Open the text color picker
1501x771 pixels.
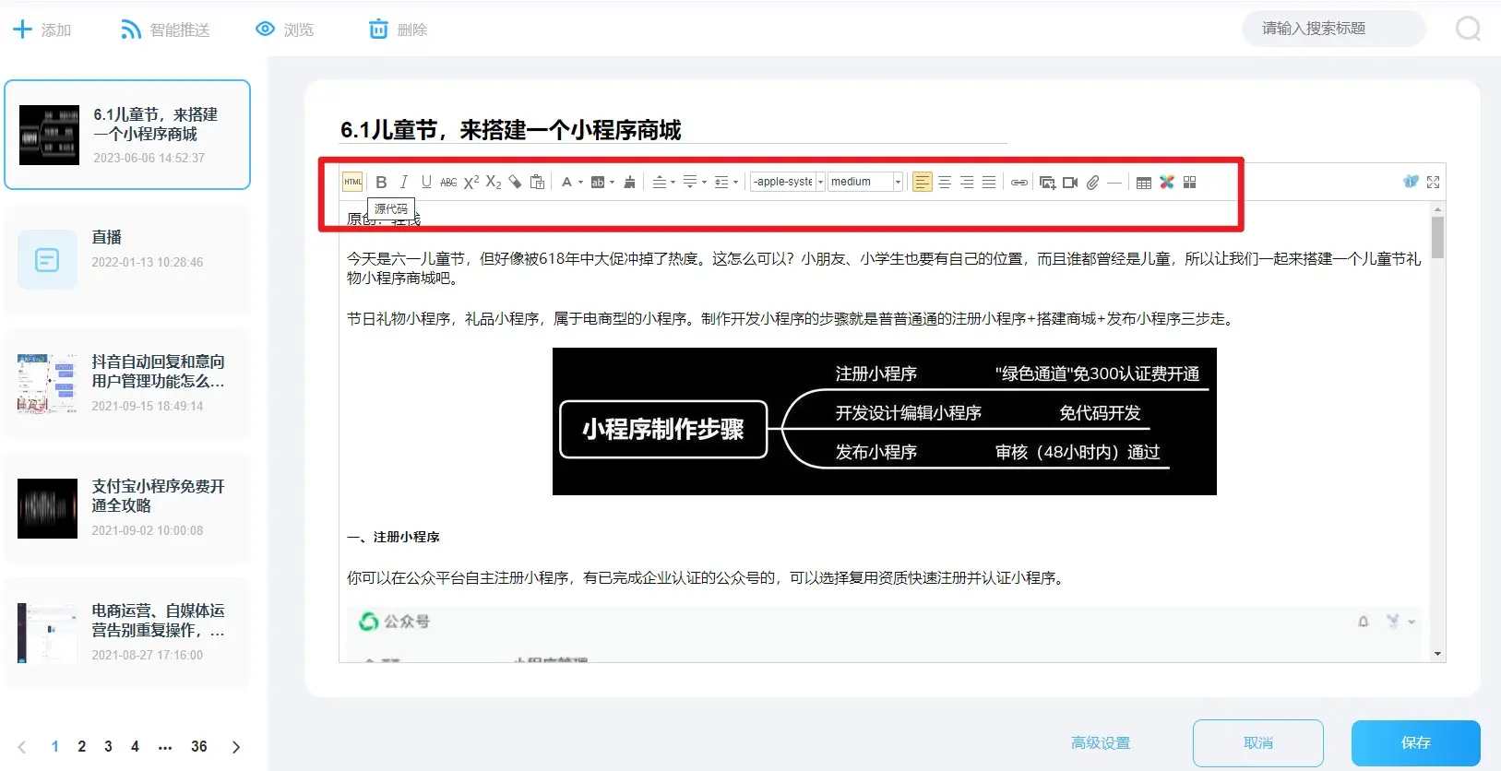[567, 183]
